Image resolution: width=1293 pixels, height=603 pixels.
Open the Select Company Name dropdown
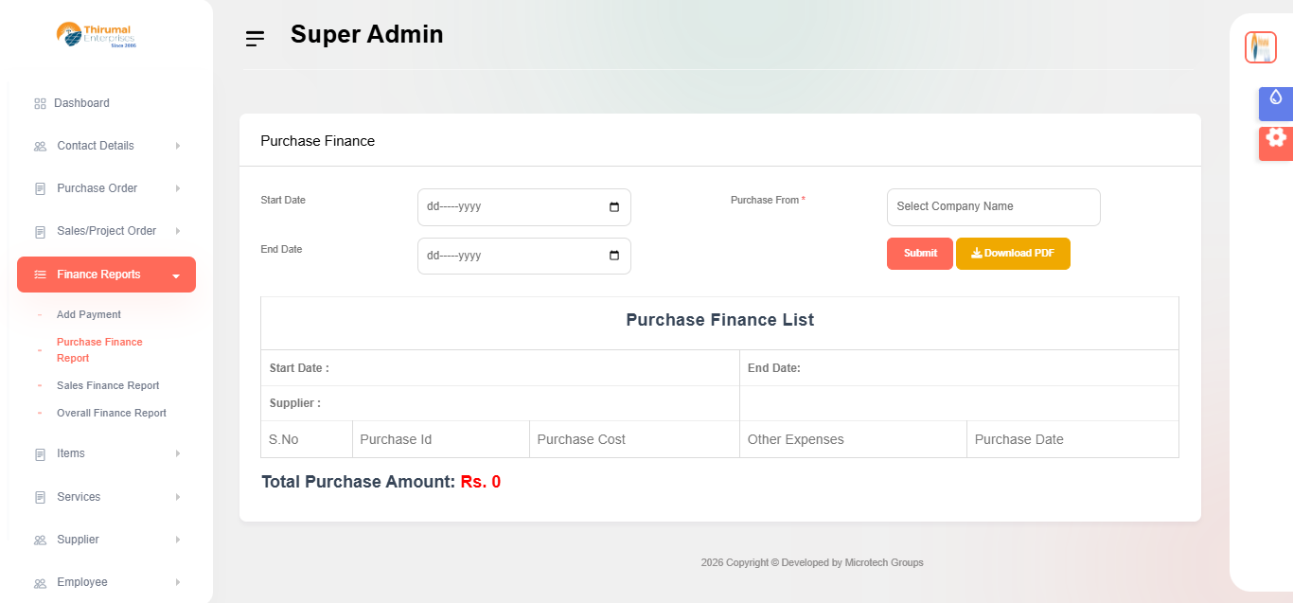993,207
